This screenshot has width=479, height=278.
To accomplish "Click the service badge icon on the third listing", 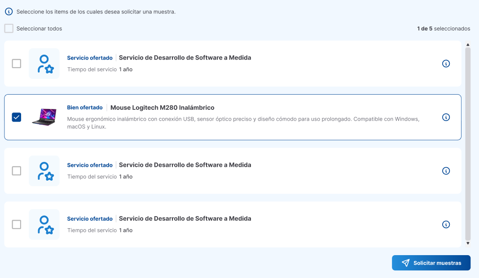I will [x=44, y=171].
